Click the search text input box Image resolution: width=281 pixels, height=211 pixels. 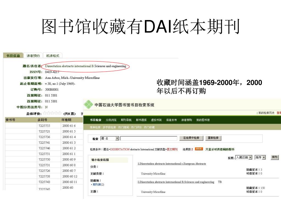pyautogui.click(x=149, y=138)
